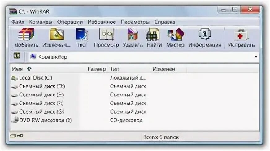The height and width of the screenshot is (151, 270).
Task: Click the Всего: 6 папок status text
Action: click(161, 137)
